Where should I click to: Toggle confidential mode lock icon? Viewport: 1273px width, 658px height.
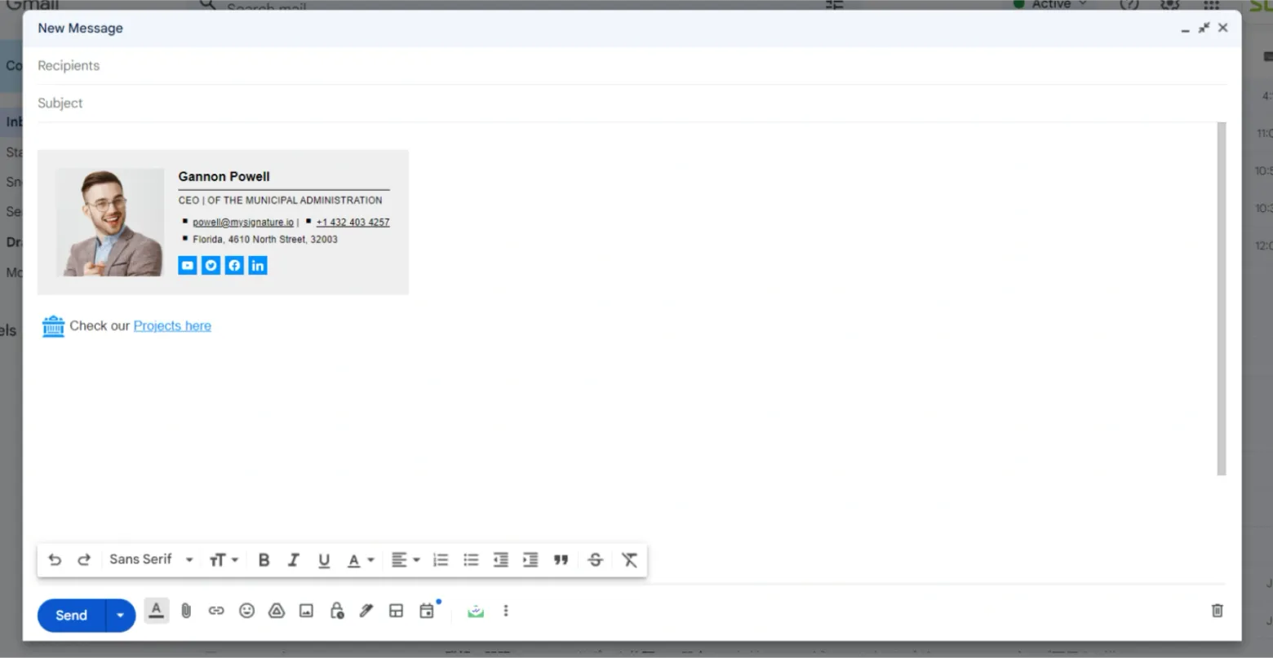point(336,611)
